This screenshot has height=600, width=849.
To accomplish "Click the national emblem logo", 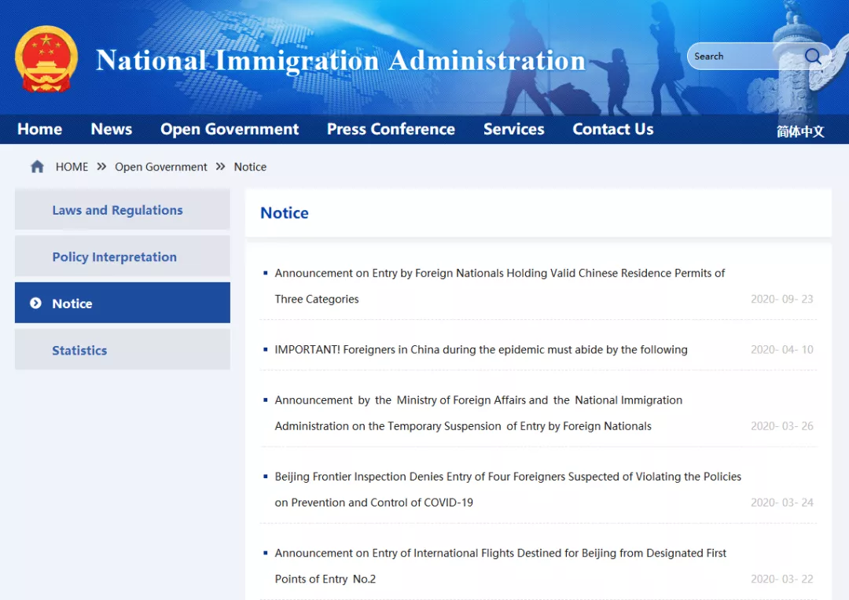I will point(46,60).
